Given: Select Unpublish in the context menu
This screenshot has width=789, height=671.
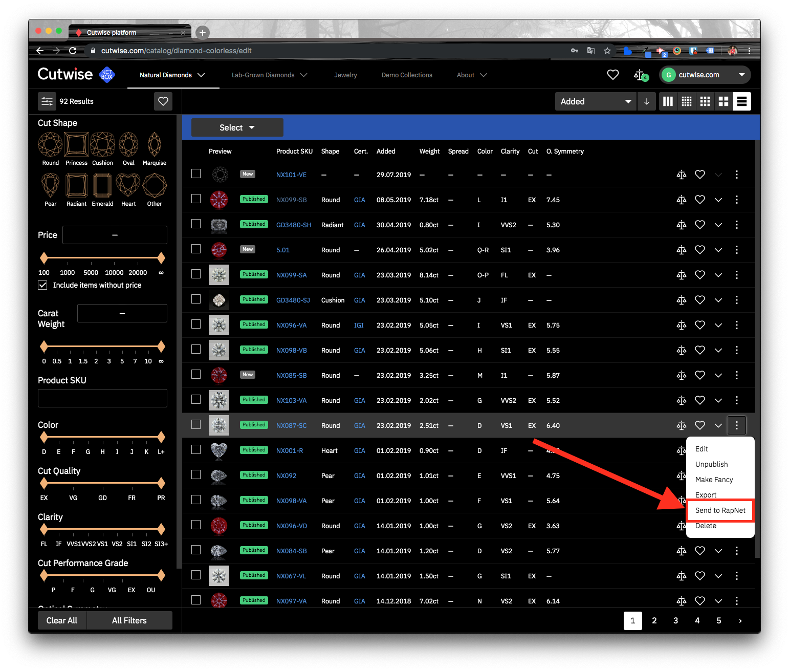Looking at the screenshot, I should point(711,464).
